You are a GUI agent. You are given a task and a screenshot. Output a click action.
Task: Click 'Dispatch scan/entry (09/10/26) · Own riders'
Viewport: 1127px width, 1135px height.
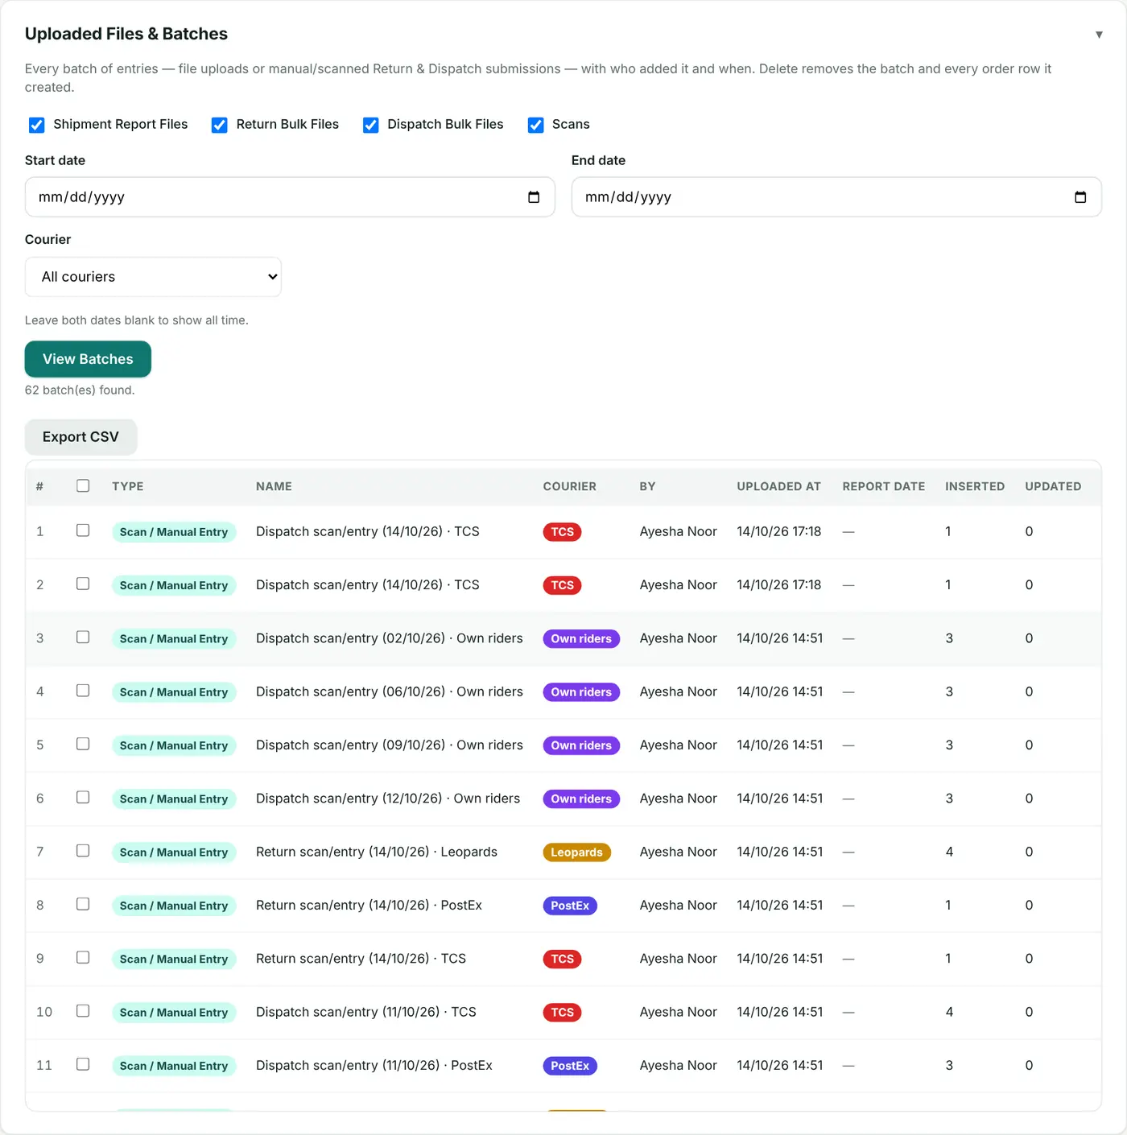tap(390, 745)
